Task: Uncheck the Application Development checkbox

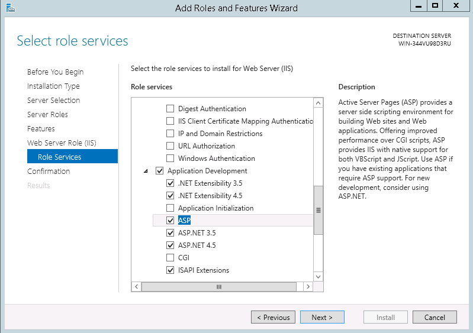Action: click(x=160, y=171)
